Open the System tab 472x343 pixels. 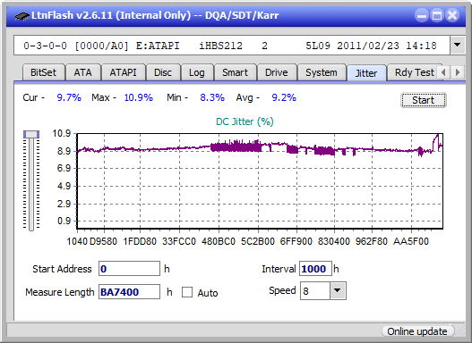322,72
